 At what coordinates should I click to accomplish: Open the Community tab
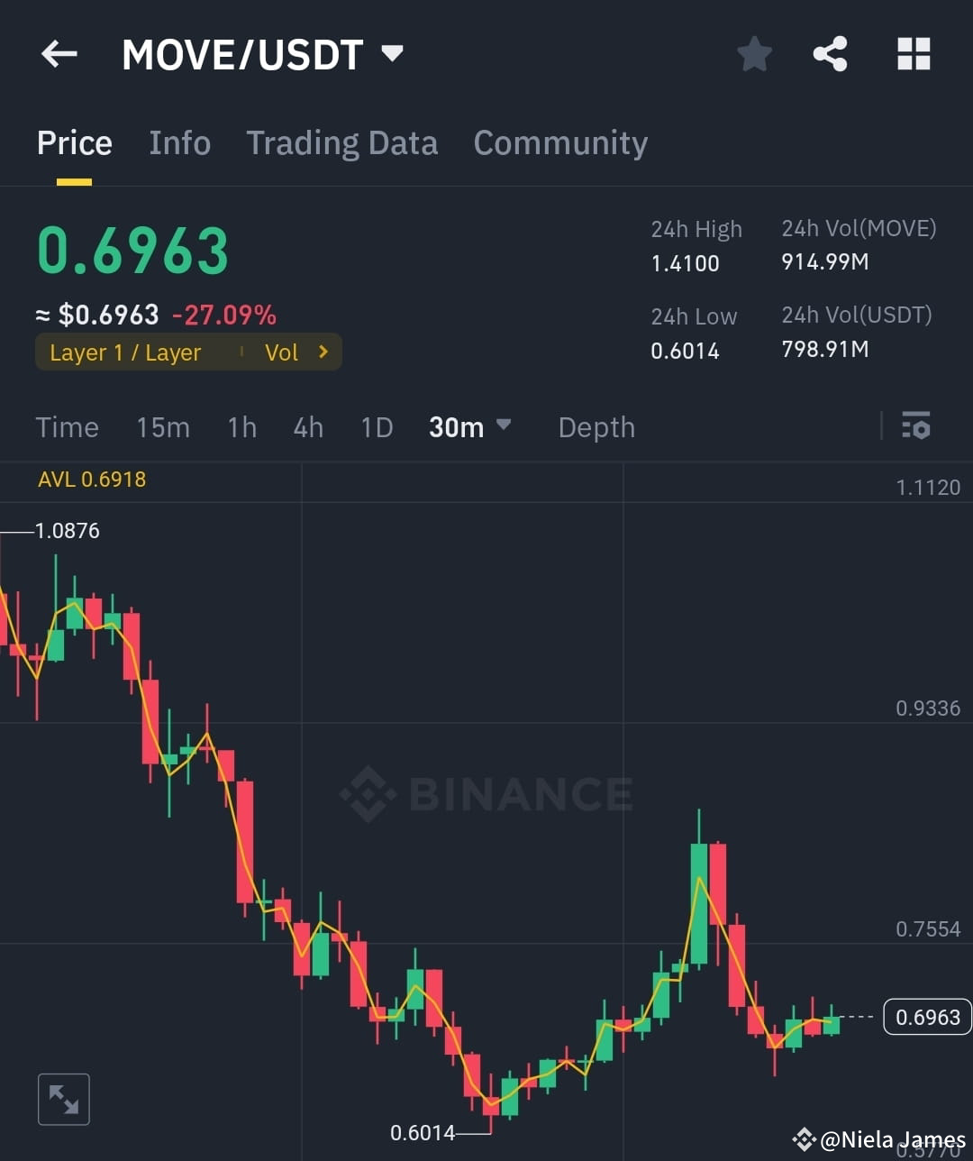coord(560,142)
